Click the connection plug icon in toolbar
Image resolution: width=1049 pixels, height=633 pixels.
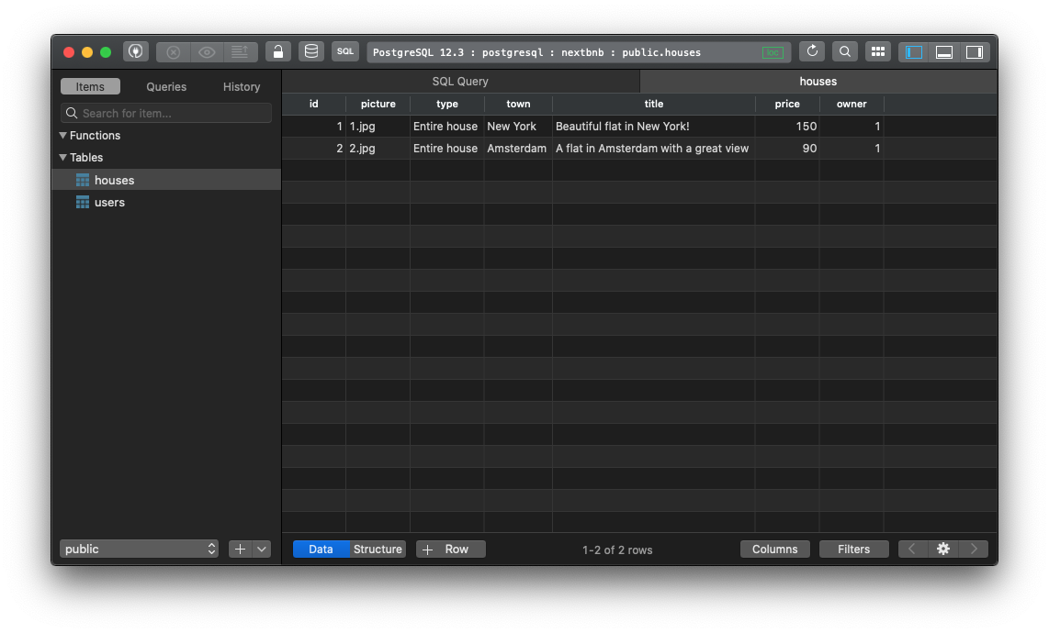pyautogui.click(x=136, y=52)
